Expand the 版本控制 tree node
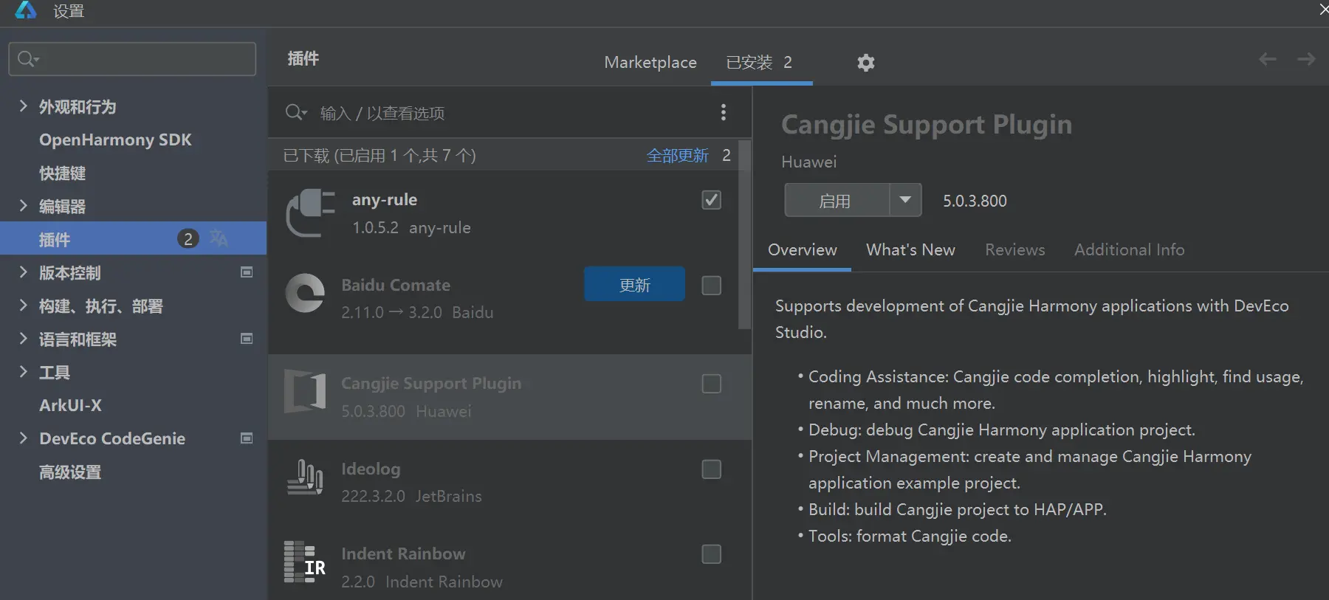 23,272
